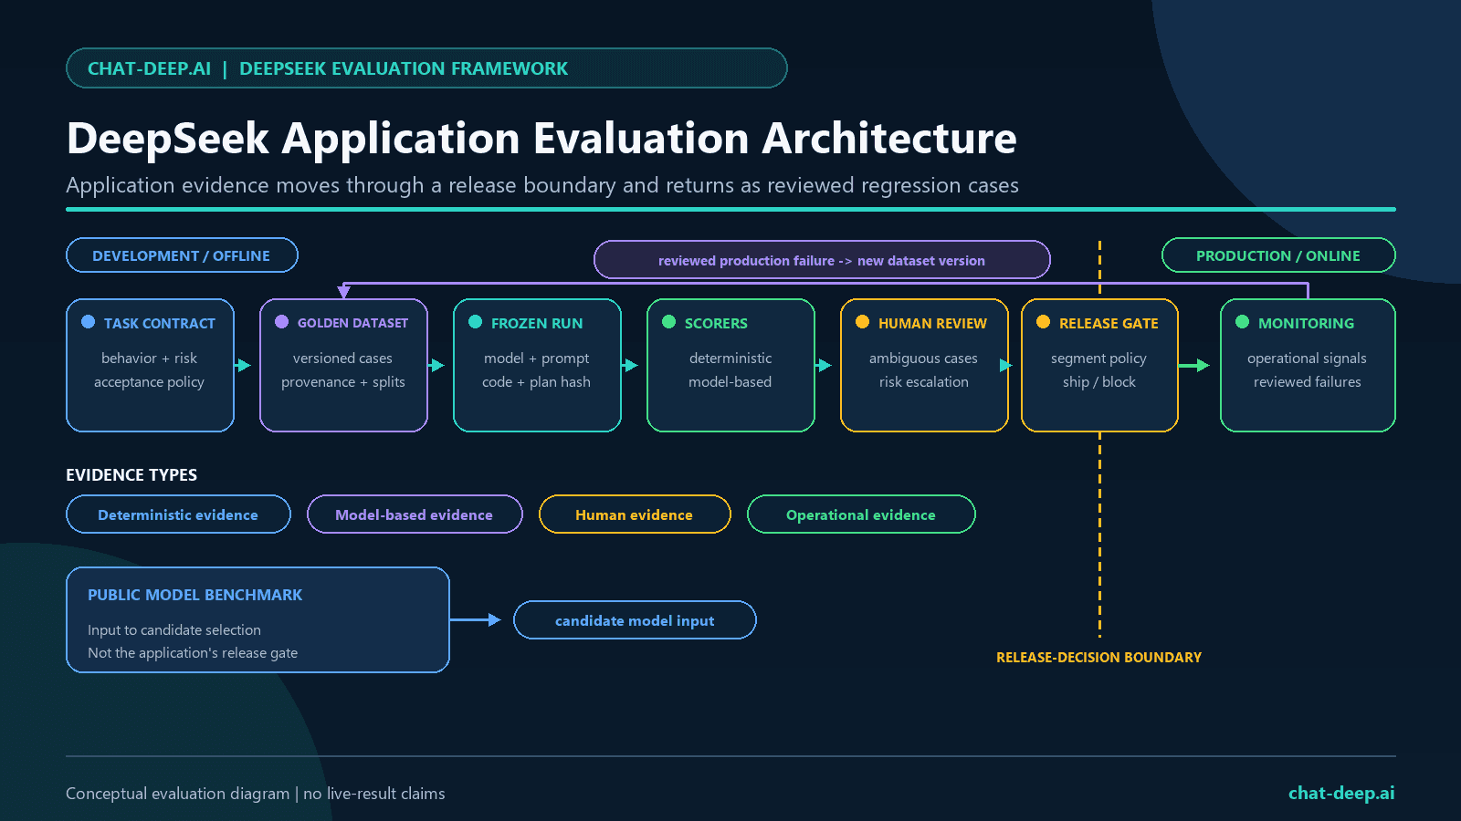
Task: Click 'deterministic' in the Scorers card
Action: pos(730,359)
